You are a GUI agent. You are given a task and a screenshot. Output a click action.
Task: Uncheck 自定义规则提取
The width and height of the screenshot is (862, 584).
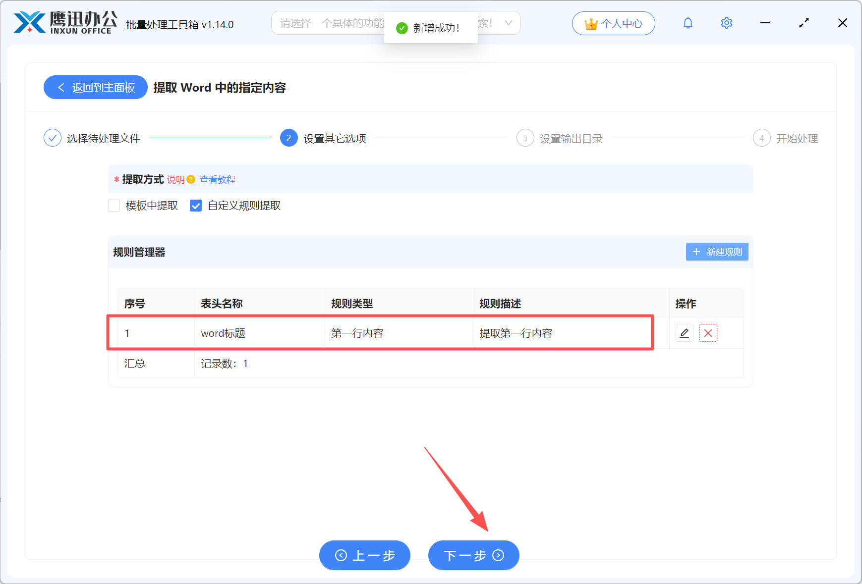point(195,206)
